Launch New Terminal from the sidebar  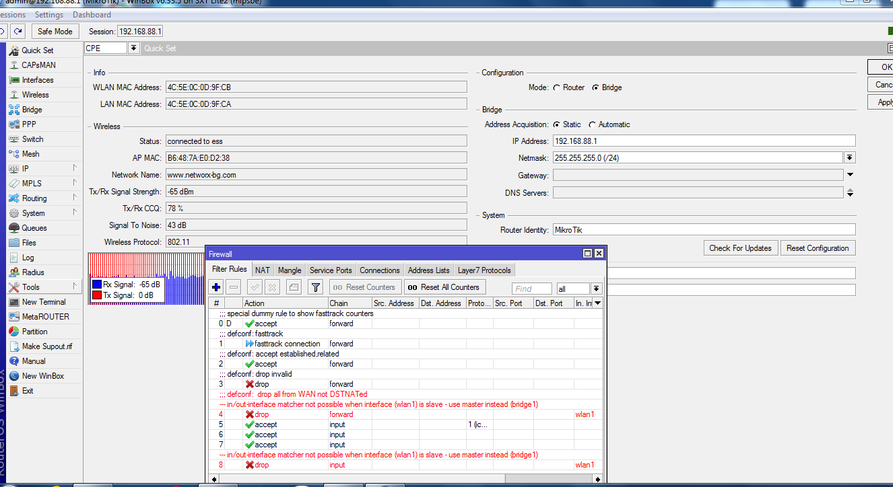point(44,302)
